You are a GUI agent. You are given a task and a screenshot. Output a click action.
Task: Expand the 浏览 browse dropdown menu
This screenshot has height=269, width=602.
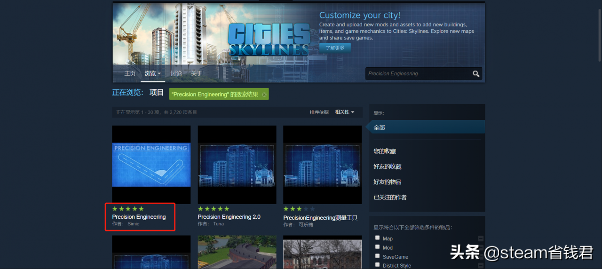152,73
